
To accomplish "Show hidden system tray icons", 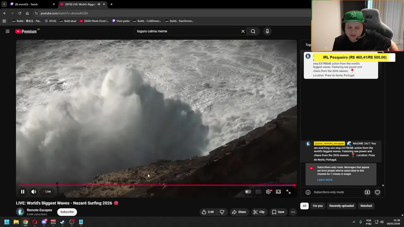I will click(x=354, y=222).
